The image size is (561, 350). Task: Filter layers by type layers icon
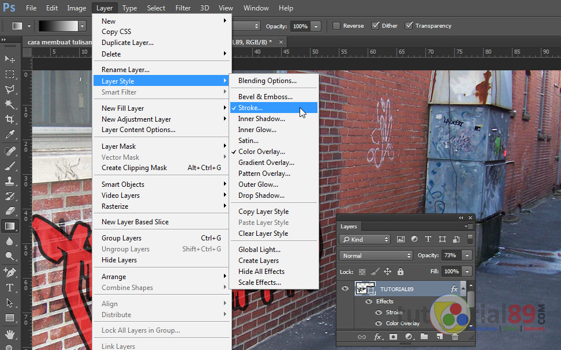pyautogui.click(x=428, y=239)
